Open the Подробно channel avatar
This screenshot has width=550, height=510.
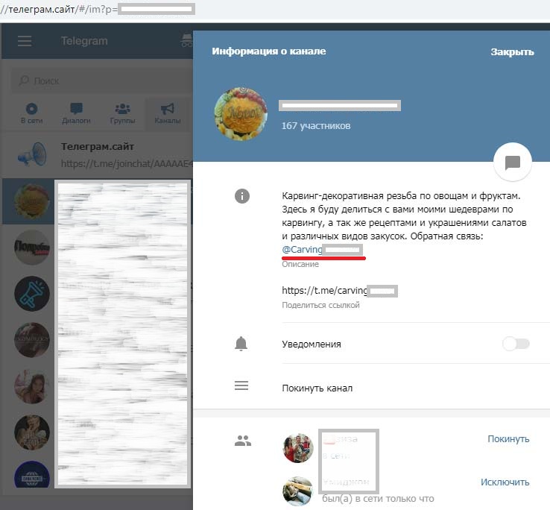[32, 247]
